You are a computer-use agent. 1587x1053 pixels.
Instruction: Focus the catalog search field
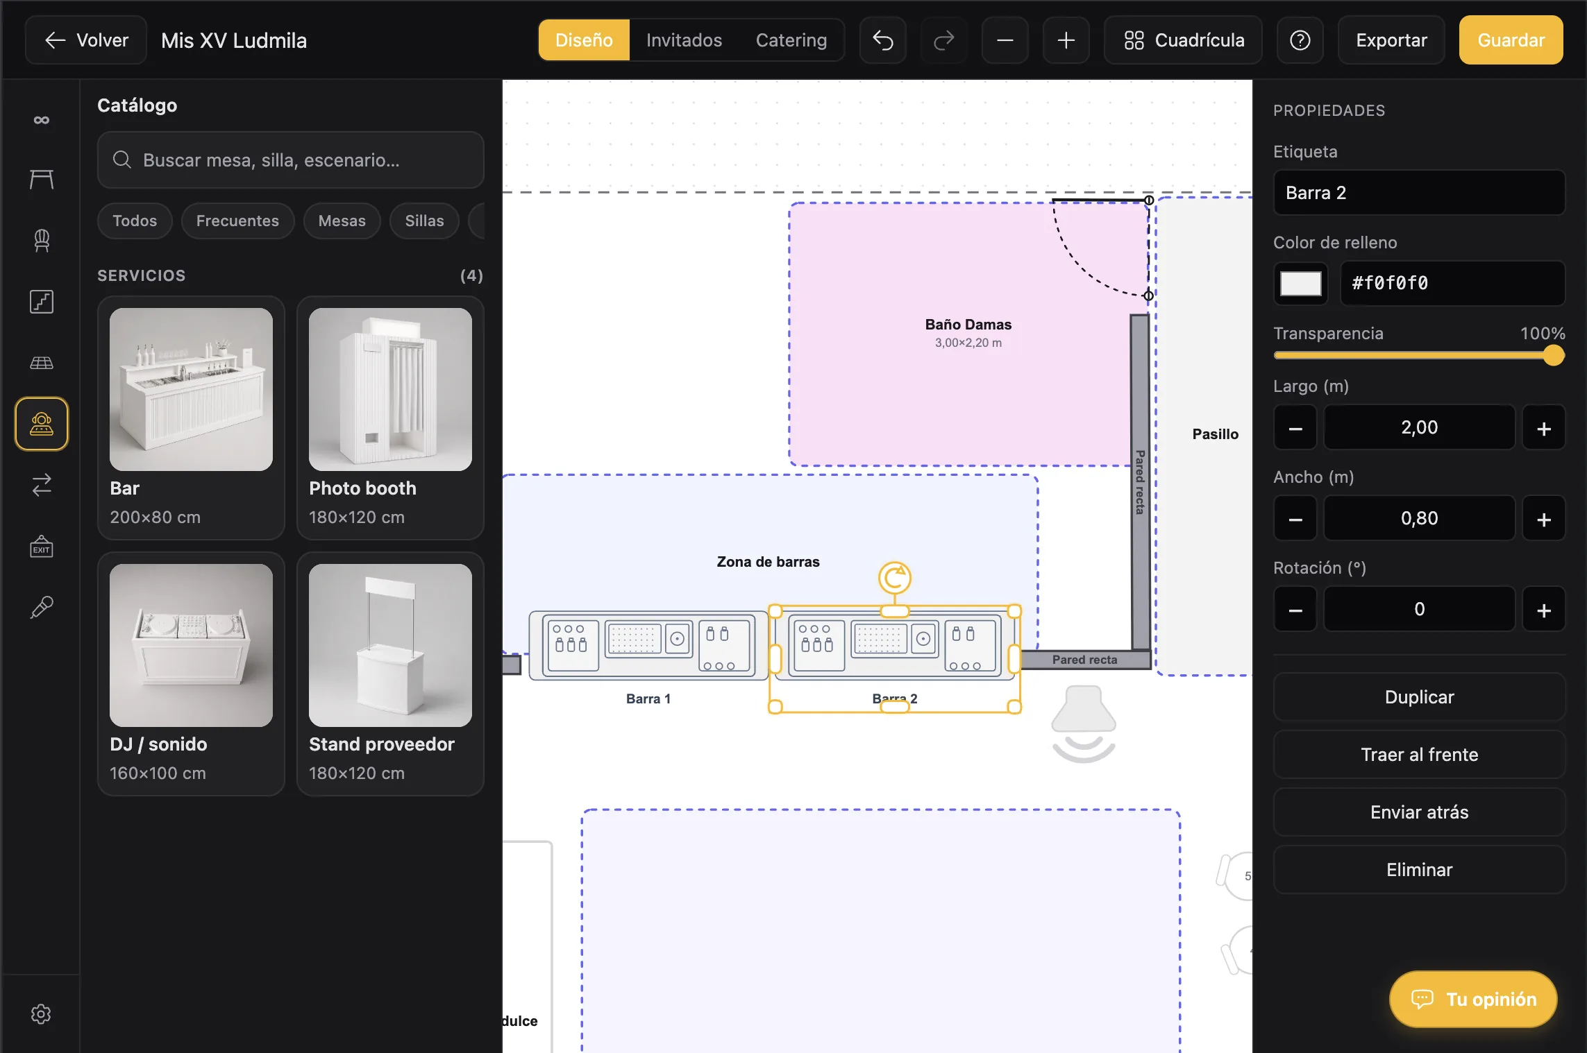point(290,160)
